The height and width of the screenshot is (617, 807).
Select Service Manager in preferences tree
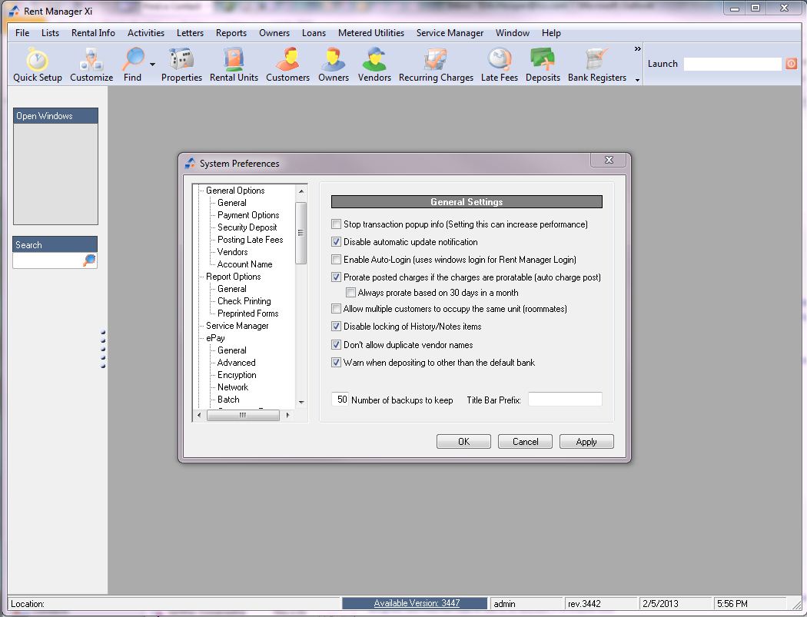pyautogui.click(x=237, y=326)
